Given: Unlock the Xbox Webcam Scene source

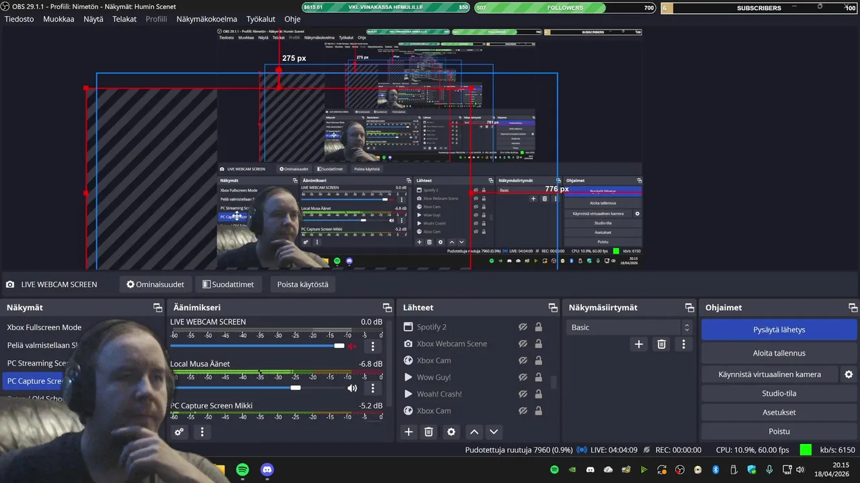Looking at the screenshot, I should point(538,343).
